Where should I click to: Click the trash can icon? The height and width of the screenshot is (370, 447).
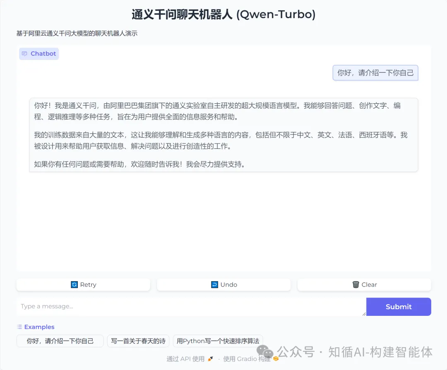point(356,284)
